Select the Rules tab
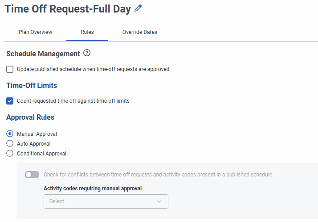 point(87,32)
